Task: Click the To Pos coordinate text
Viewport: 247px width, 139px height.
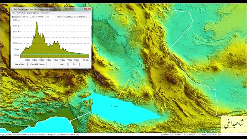Action: pyautogui.click(x=72, y=17)
